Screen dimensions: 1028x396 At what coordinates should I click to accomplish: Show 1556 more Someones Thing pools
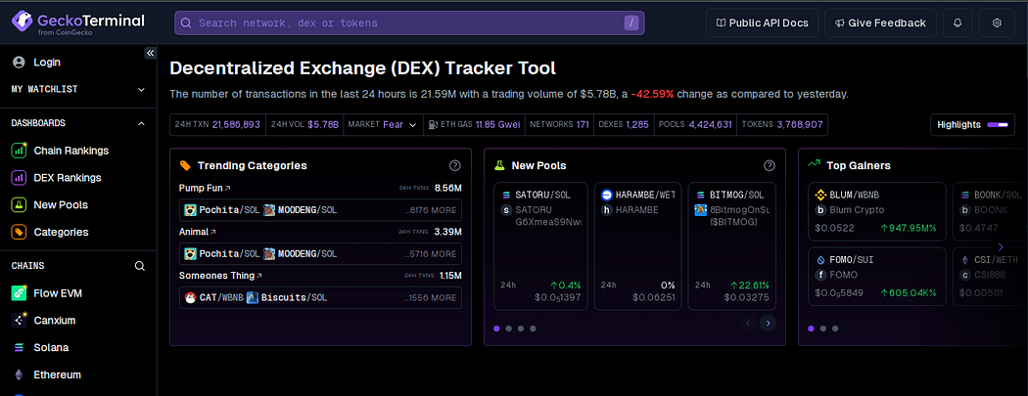432,298
